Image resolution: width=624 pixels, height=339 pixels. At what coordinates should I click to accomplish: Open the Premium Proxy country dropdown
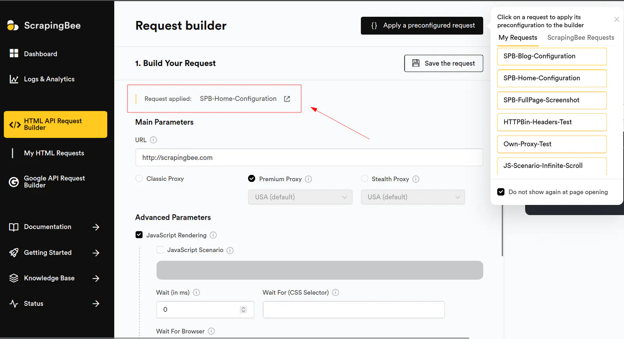click(x=300, y=197)
